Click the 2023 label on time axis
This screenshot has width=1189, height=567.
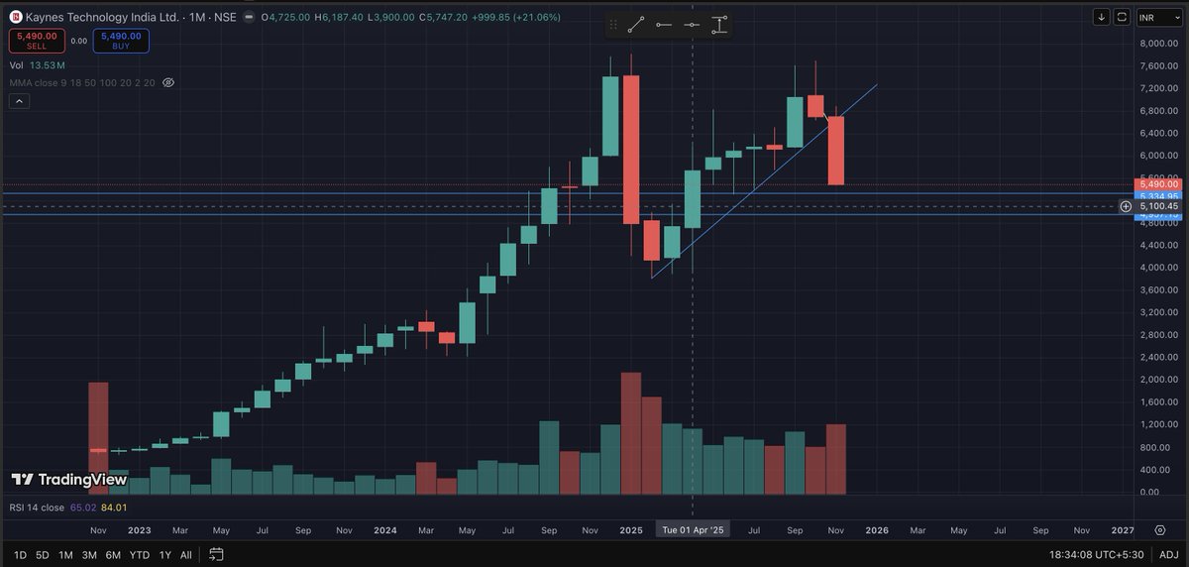tap(140, 531)
